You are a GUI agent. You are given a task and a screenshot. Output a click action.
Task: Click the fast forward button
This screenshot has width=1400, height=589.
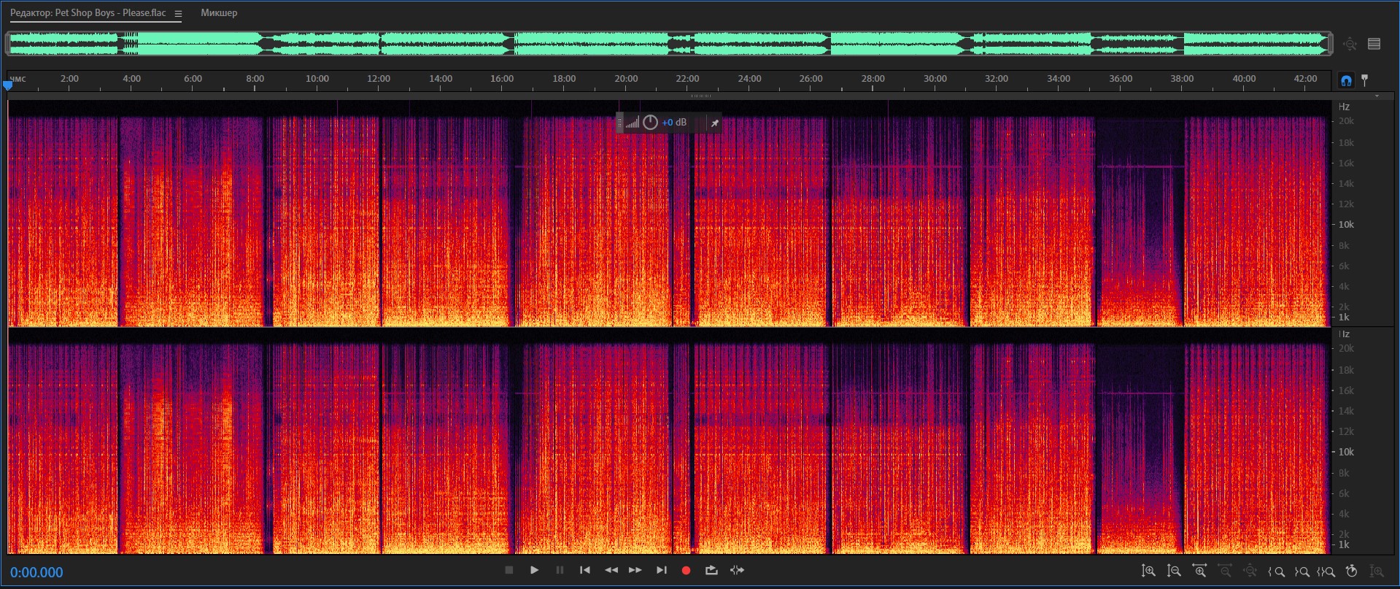[635, 571]
